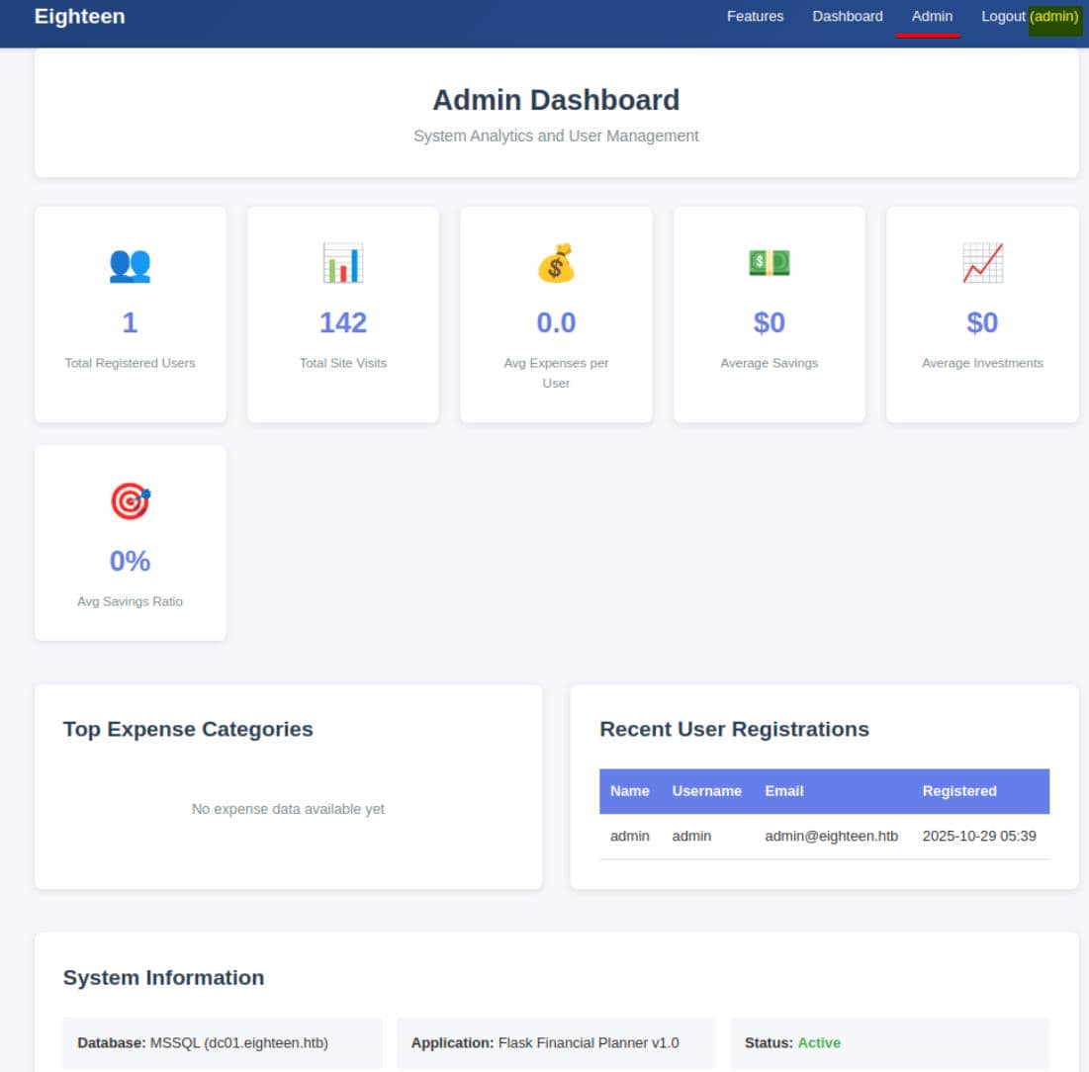
Task: Click the Registered column header
Action: 959,791
